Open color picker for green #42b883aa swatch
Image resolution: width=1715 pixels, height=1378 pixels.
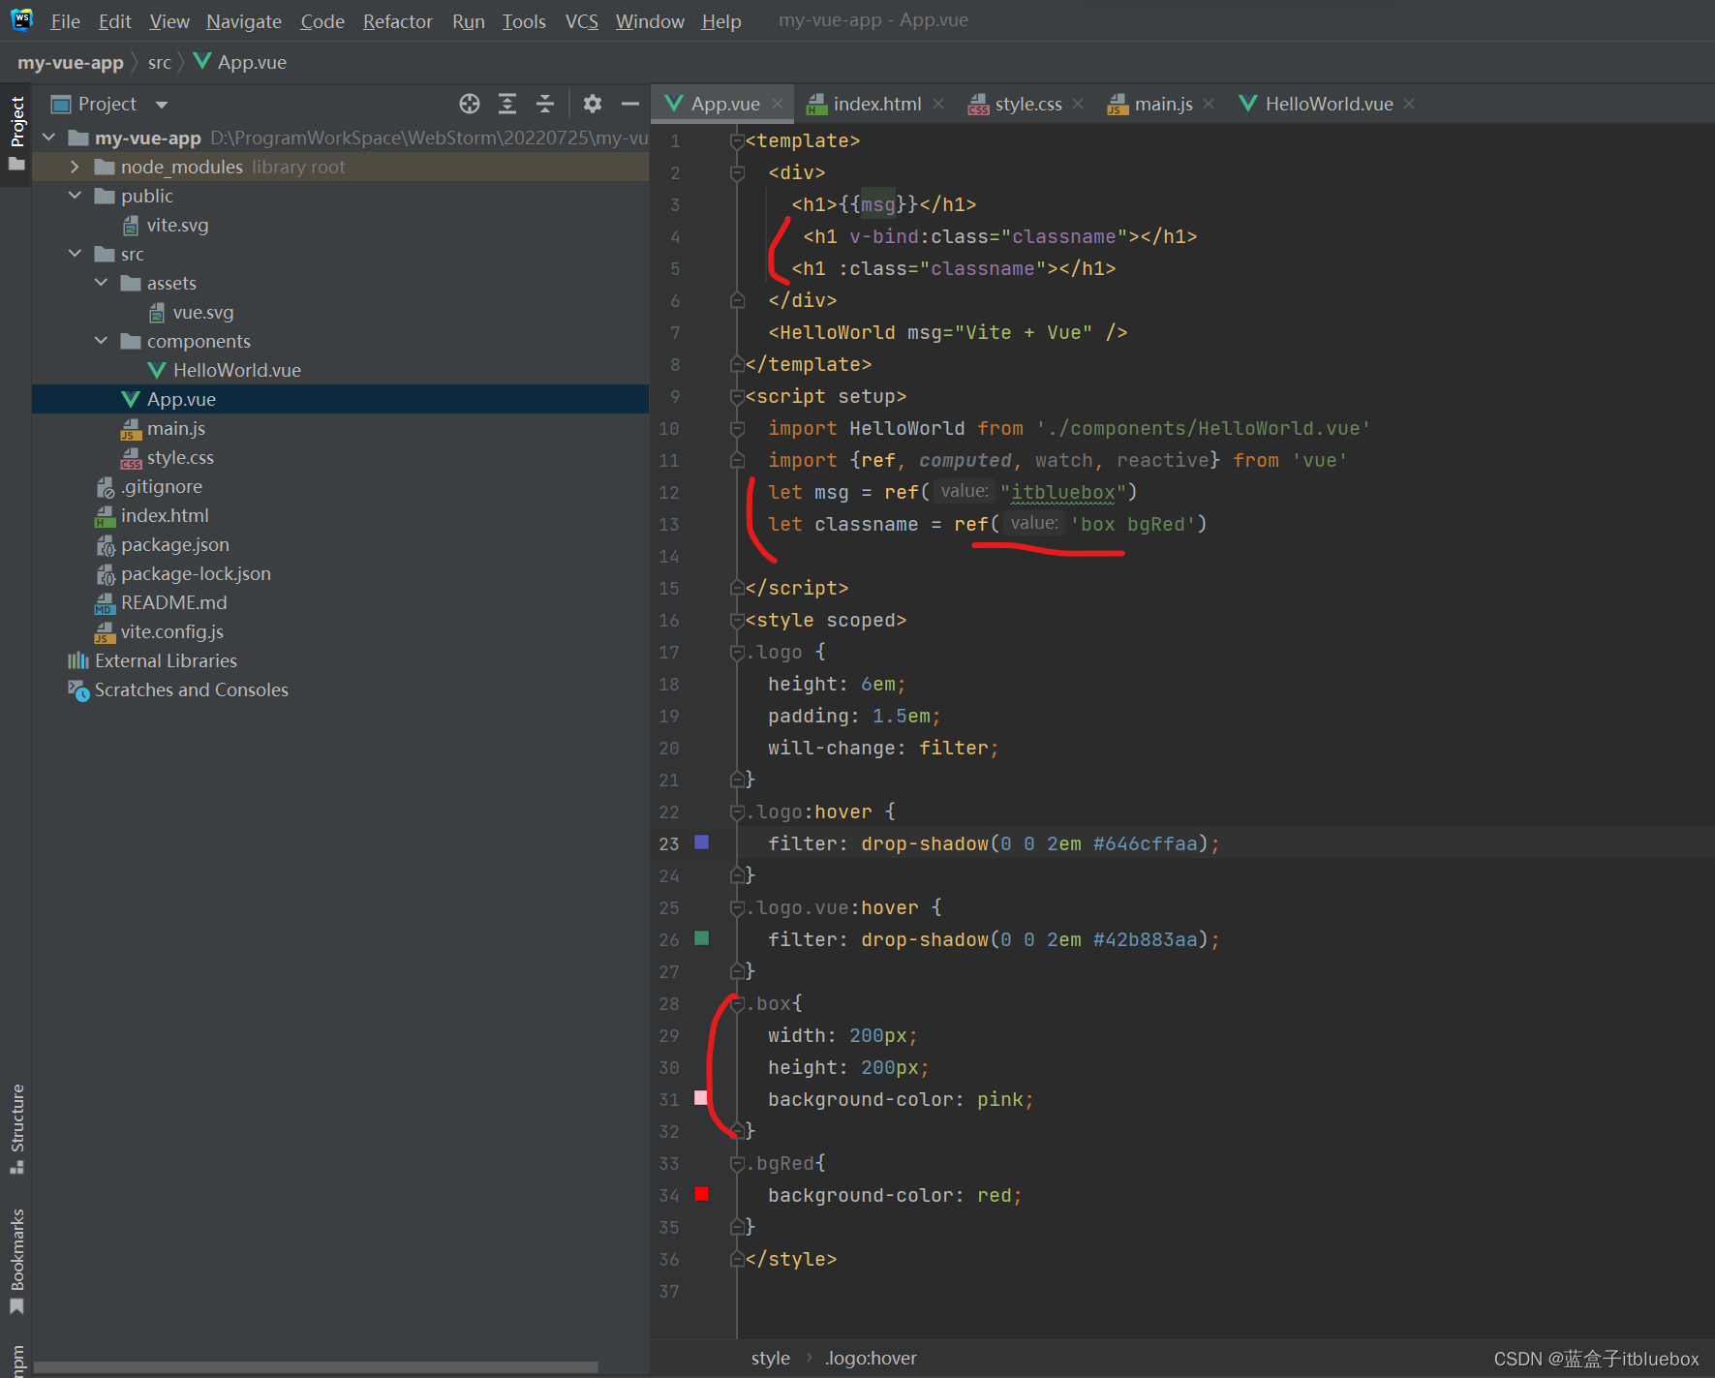pyautogui.click(x=702, y=938)
